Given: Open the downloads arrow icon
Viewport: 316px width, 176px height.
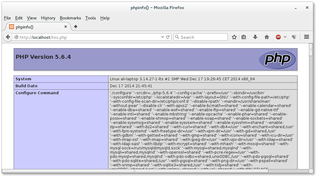Looking at the screenshot, I should [x=255, y=37].
